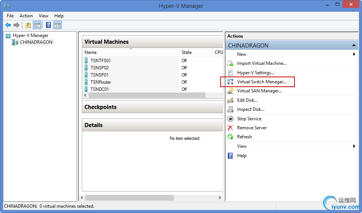Click the TSNSP01 virtual machine icon
The width and height of the screenshot is (362, 213).
coord(86,75)
